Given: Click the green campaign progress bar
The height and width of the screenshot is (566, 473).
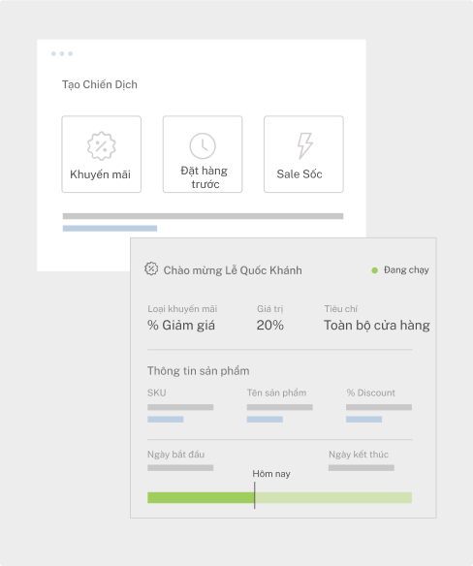Looking at the screenshot, I should coord(279,498).
